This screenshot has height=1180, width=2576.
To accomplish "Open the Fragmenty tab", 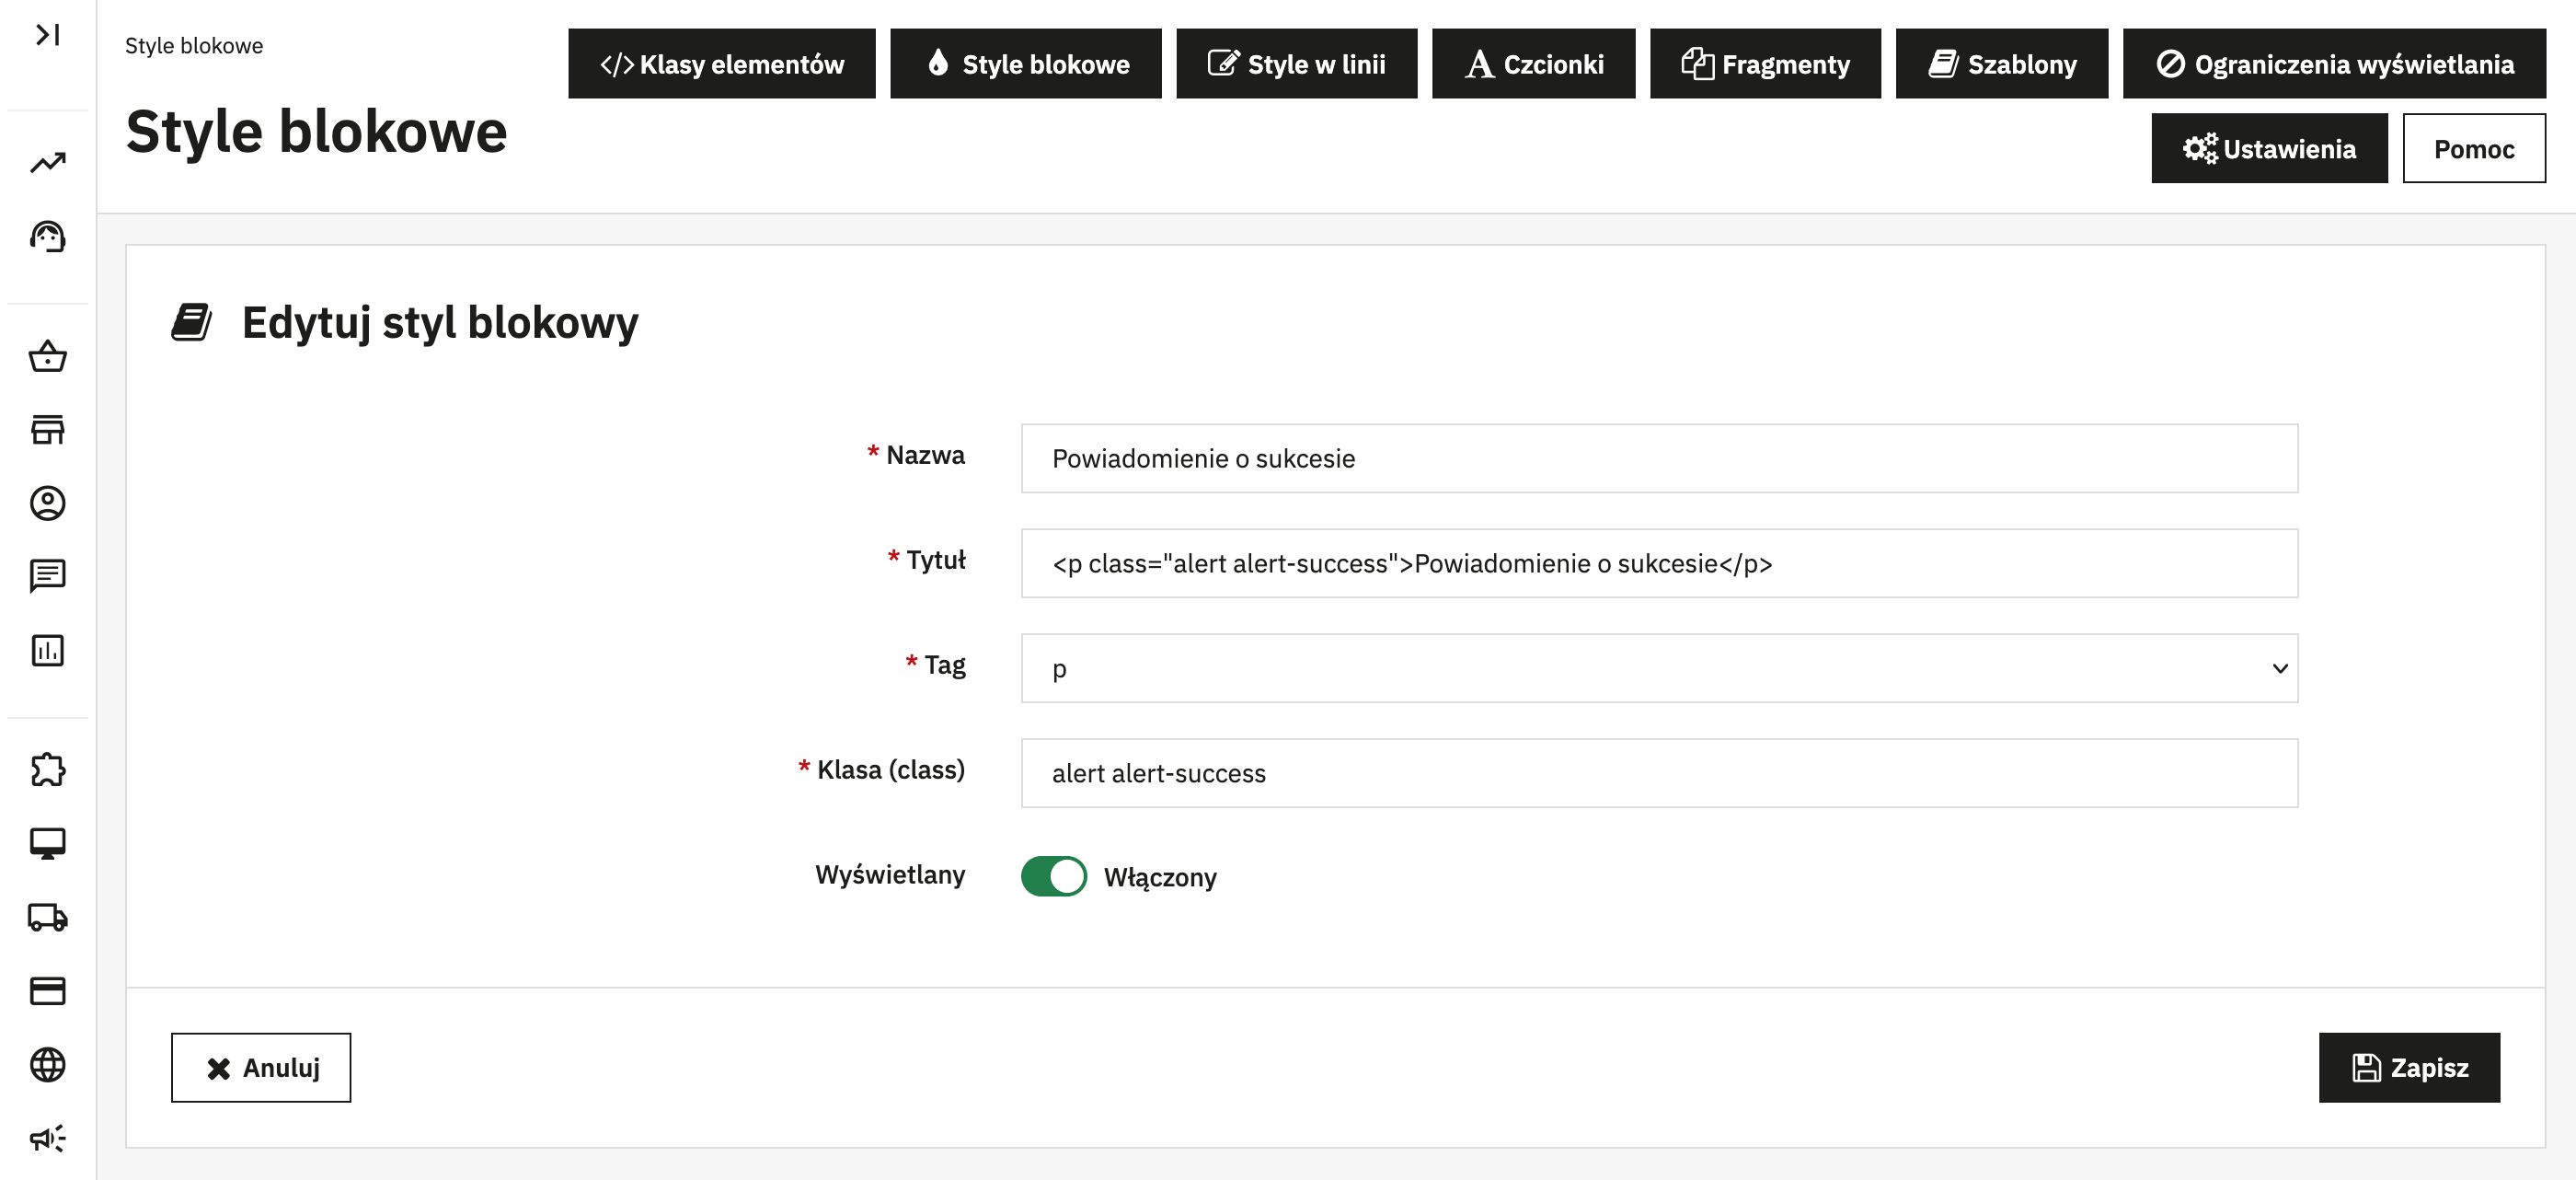I will (1764, 64).
